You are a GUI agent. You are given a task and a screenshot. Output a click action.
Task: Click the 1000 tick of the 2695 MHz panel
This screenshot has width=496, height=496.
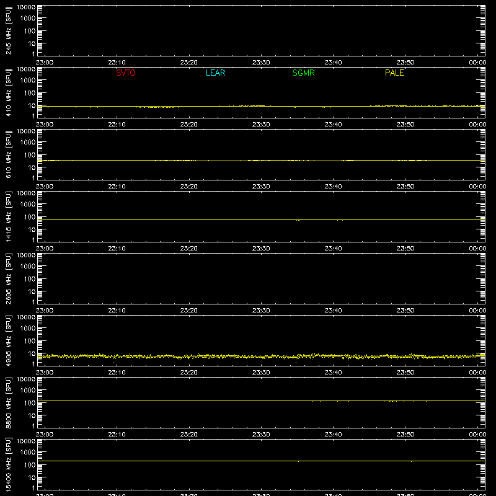(x=28, y=267)
